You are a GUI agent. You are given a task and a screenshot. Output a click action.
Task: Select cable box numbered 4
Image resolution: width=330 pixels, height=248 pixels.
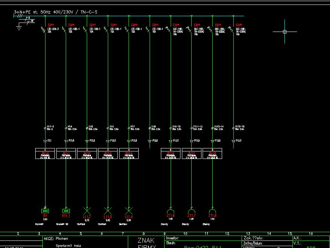(129, 154)
